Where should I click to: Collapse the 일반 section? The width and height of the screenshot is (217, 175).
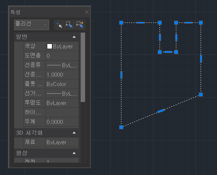tap(74, 37)
